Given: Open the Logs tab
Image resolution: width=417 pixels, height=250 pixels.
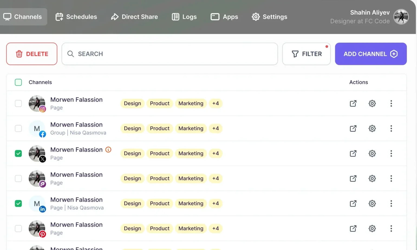Looking at the screenshot, I should pyautogui.click(x=184, y=17).
